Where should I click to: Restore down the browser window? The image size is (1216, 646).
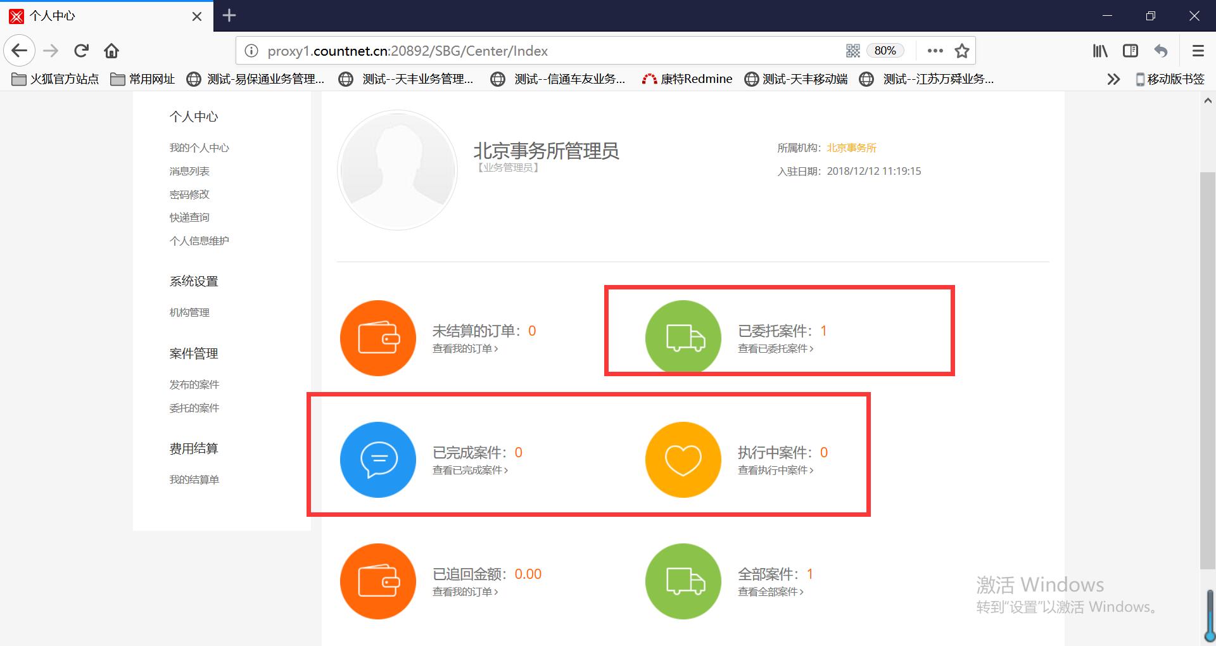pos(1151,16)
